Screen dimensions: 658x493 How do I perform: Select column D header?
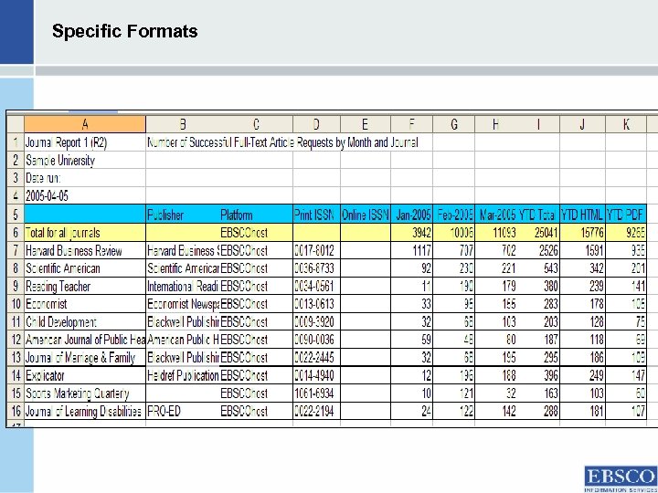click(316, 124)
